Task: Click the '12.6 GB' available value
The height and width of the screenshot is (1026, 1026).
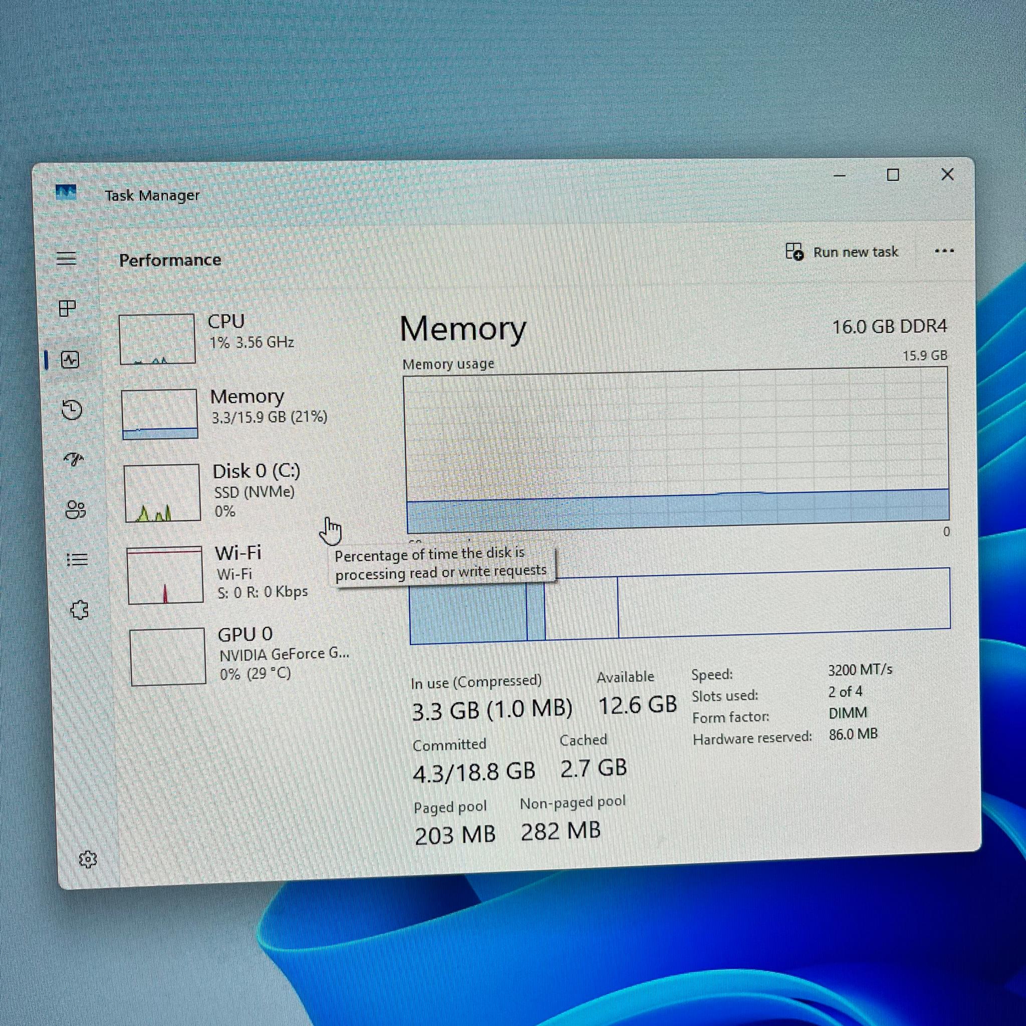Action: tap(637, 705)
